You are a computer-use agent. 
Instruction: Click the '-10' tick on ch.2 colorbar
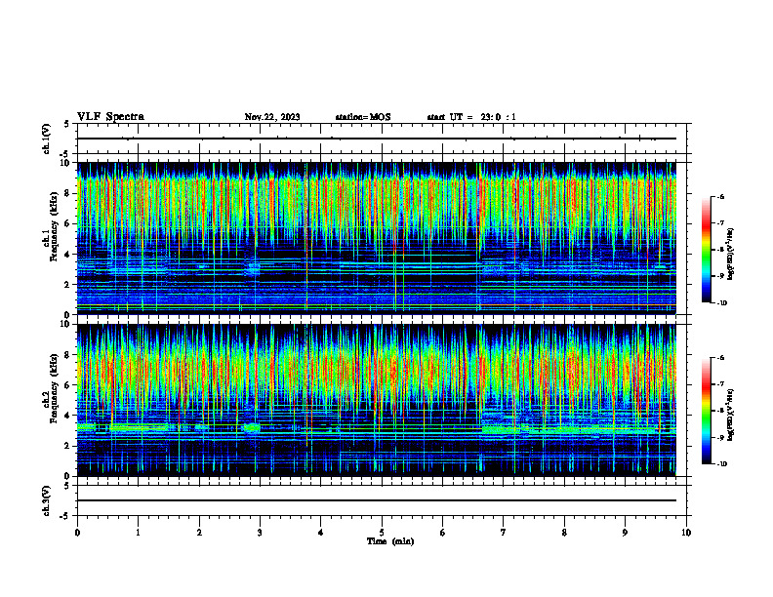[721, 464]
